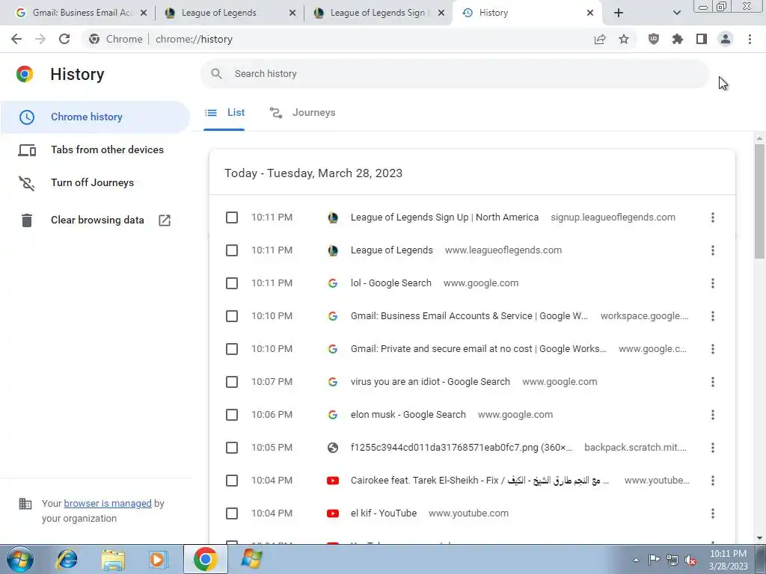The width and height of the screenshot is (766, 574).
Task: Open more actions for www.leagueoflegends.com entry
Action: (713, 250)
